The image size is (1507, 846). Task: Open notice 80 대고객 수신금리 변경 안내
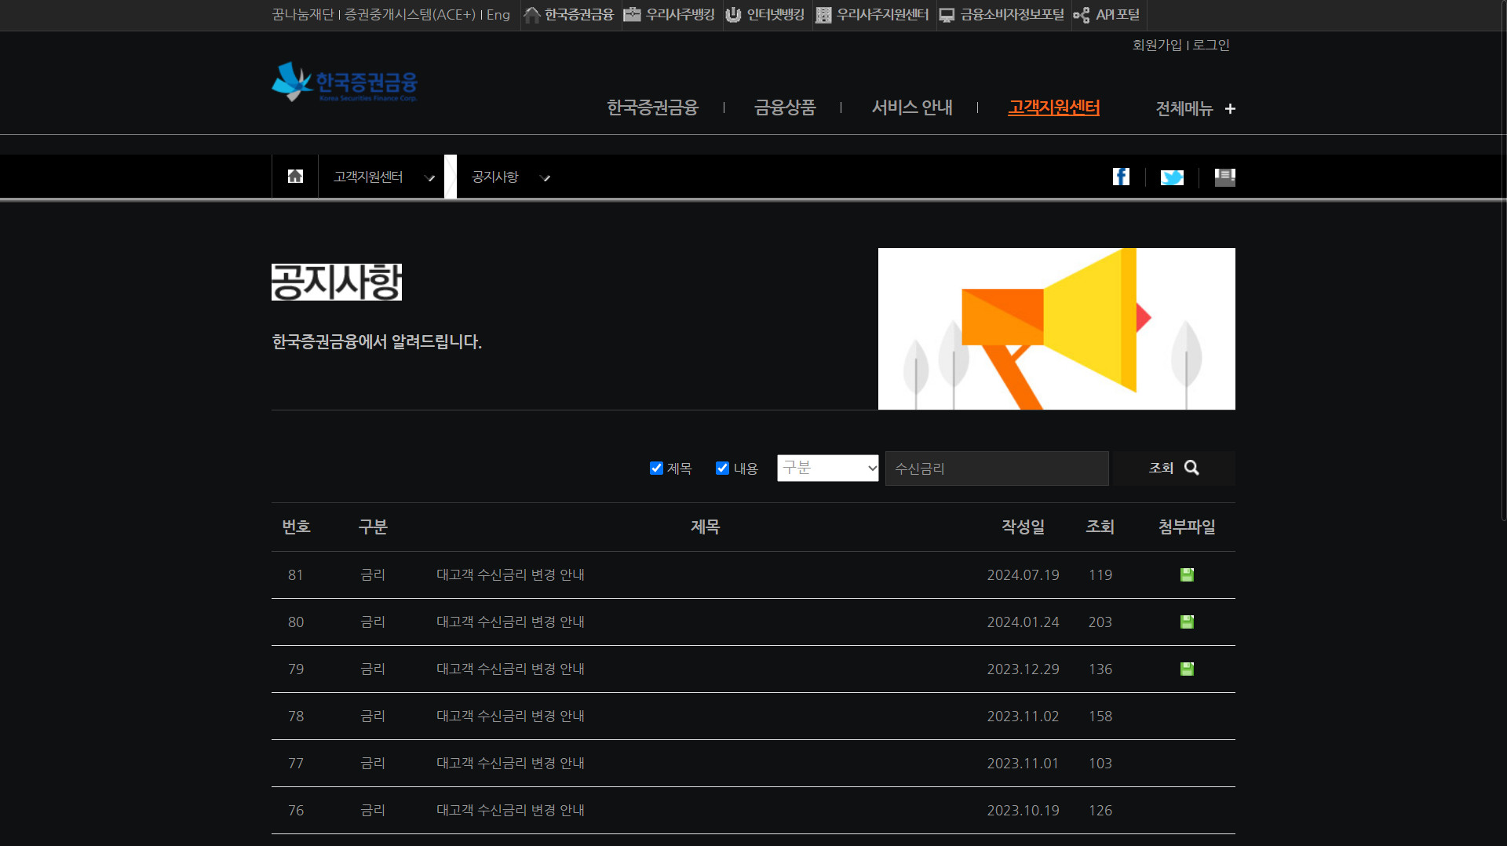[x=510, y=622]
